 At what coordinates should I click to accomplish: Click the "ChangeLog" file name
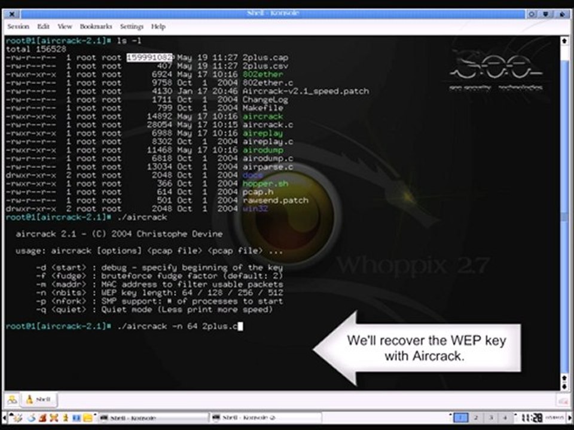[265, 100]
